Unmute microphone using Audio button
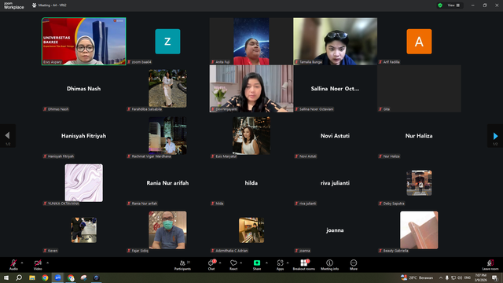Image resolution: width=503 pixels, height=283 pixels. 13,265
